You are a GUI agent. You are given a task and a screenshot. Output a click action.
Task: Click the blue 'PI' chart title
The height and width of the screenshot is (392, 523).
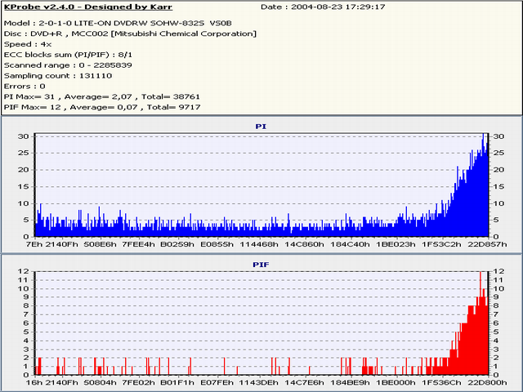point(261,127)
